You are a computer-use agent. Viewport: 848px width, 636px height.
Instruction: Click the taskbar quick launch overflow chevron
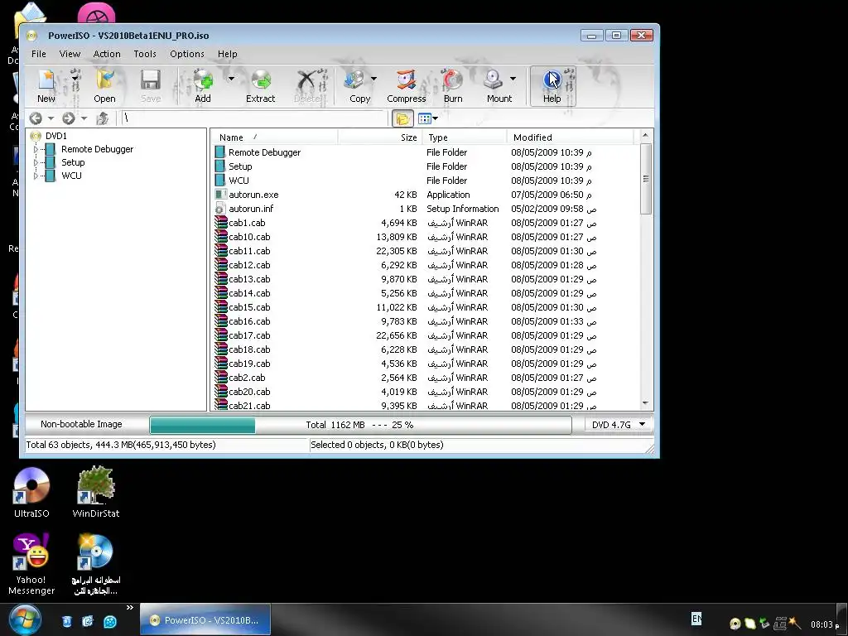(130, 608)
